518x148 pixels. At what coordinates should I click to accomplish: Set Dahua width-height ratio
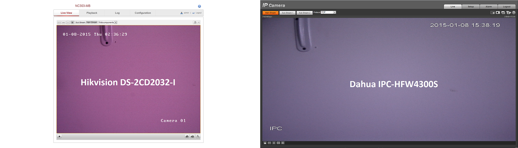tap(278, 143)
